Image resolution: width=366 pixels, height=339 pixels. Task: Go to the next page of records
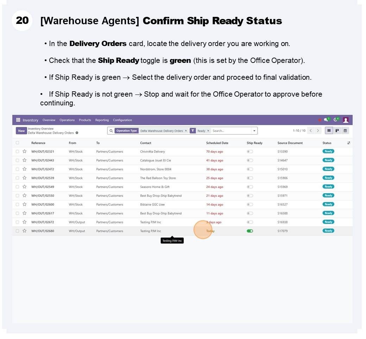(318, 131)
